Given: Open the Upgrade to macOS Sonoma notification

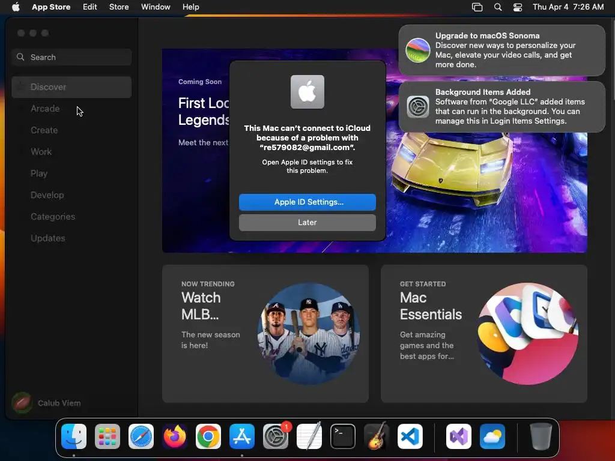Looking at the screenshot, I should click(x=501, y=50).
